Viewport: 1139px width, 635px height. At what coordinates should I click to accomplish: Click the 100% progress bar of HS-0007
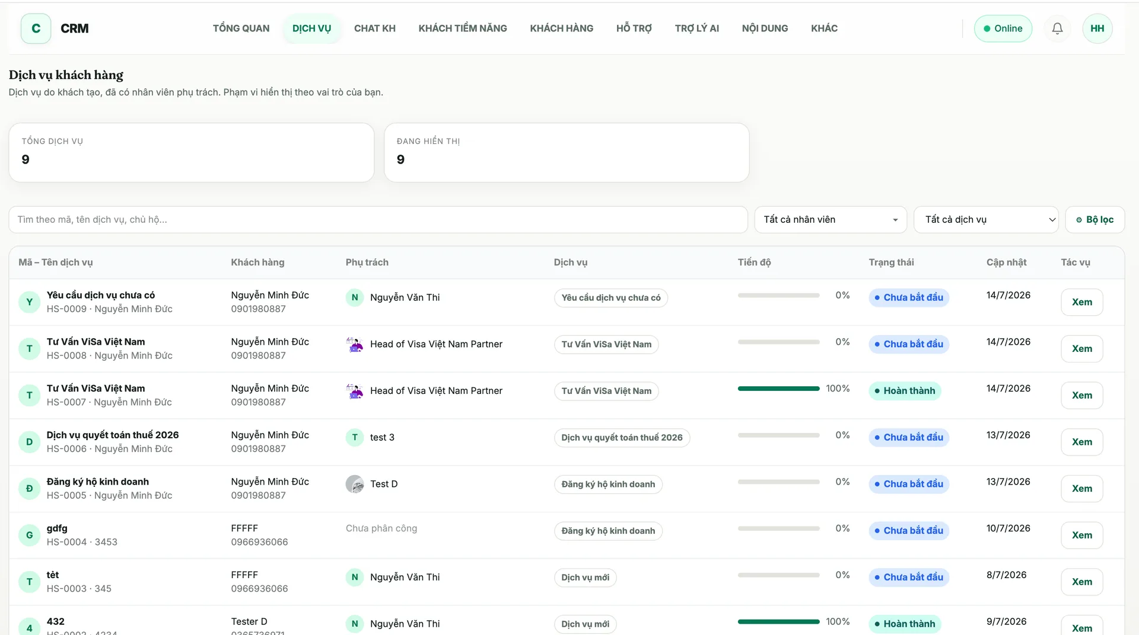[x=778, y=389]
